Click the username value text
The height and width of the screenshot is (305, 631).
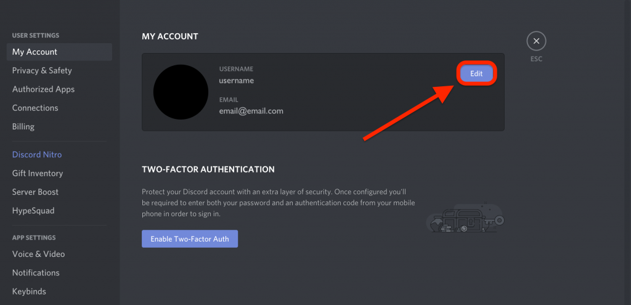[x=236, y=81]
